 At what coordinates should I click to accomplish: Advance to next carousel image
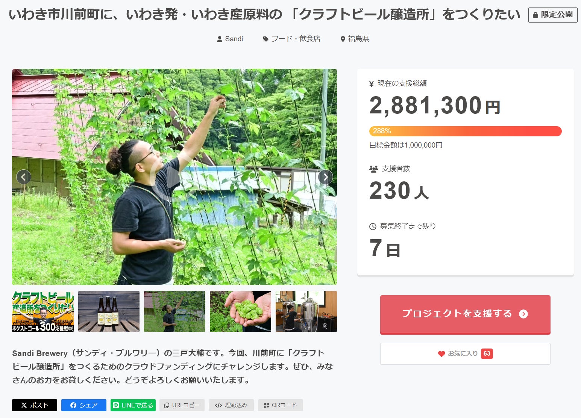click(x=325, y=177)
